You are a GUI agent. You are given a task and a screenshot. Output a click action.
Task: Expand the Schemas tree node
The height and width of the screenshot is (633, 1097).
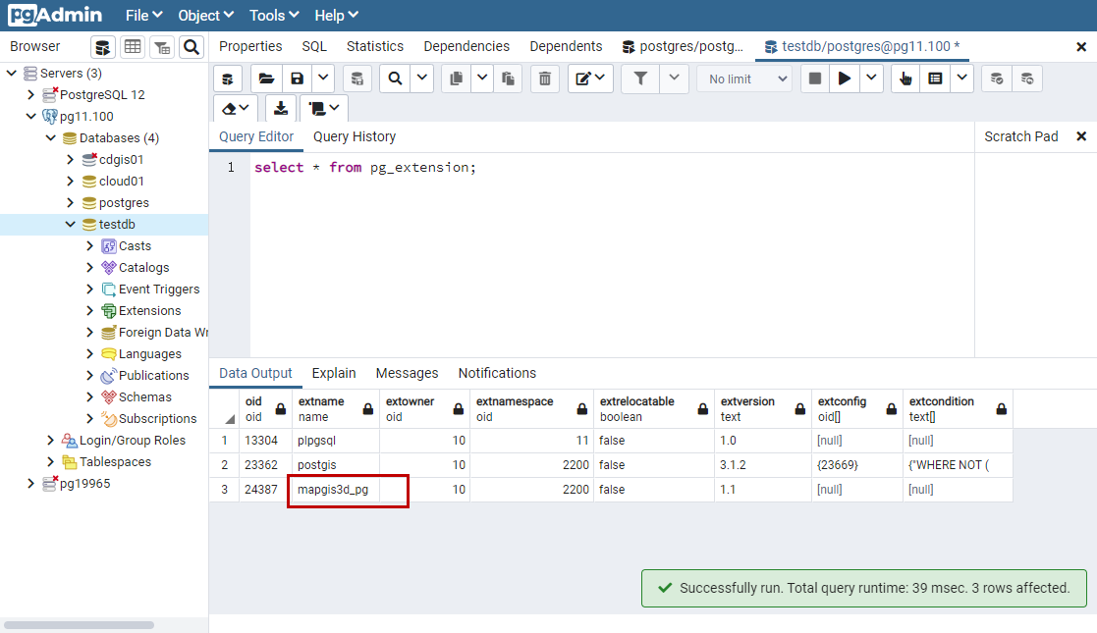click(x=90, y=397)
